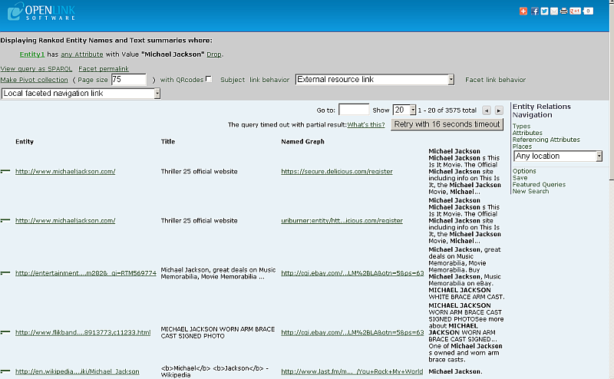This screenshot has width=614, height=379.
Task: Select Attributes in the navigation sidebar
Action: tap(527, 133)
